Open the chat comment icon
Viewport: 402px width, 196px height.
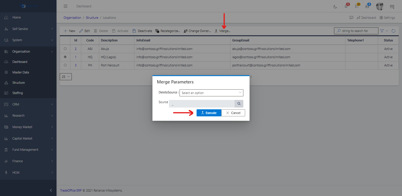[351, 18]
